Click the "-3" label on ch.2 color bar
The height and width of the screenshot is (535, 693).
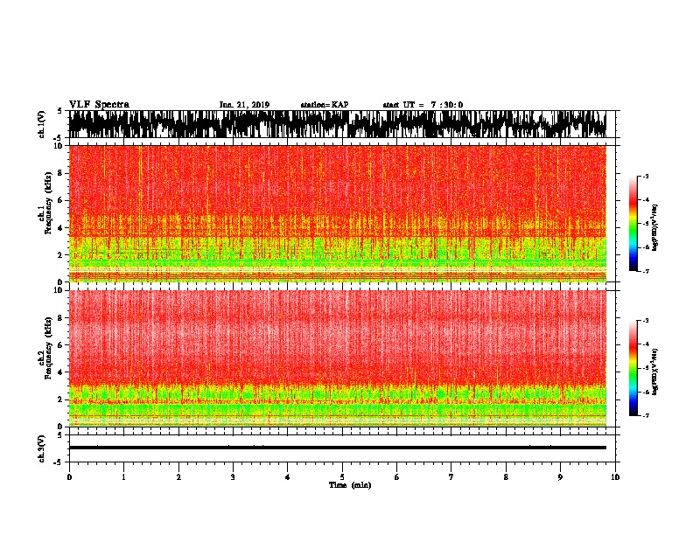(645, 321)
